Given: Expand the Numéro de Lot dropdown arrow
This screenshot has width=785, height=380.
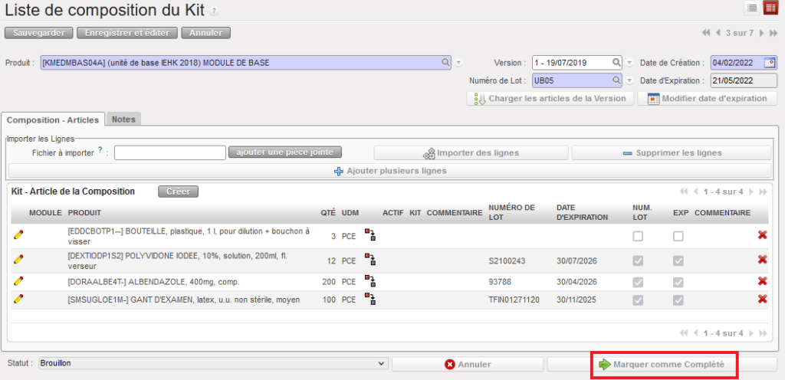Looking at the screenshot, I should [x=629, y=80].
